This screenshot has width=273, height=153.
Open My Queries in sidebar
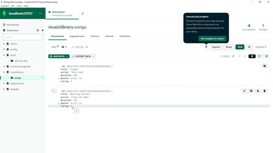click(13, 25)
